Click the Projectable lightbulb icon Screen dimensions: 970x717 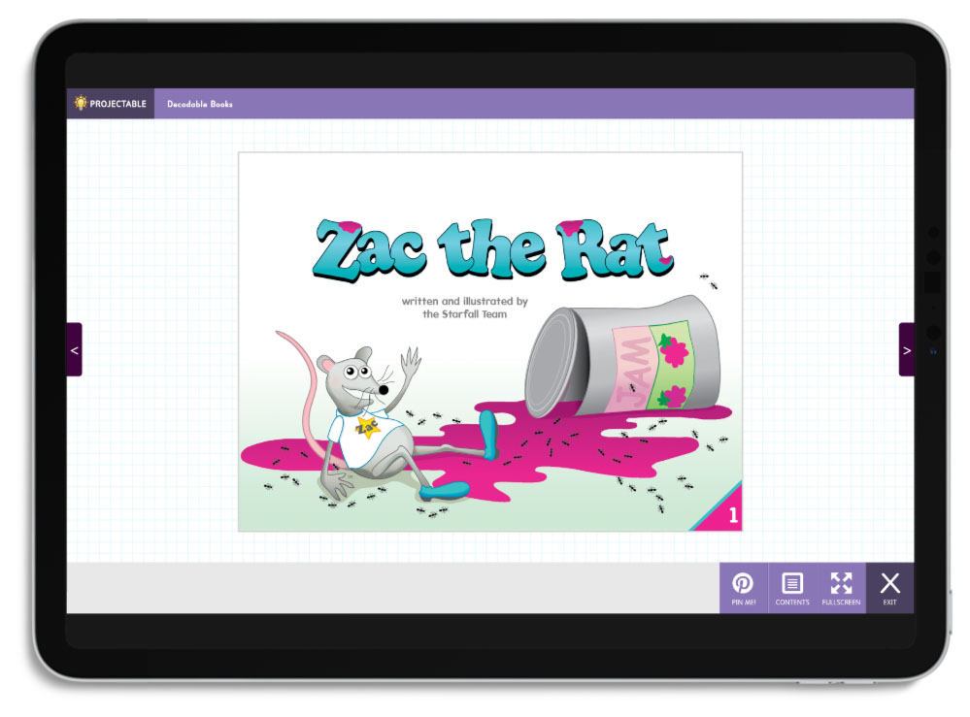coord(81,103)
